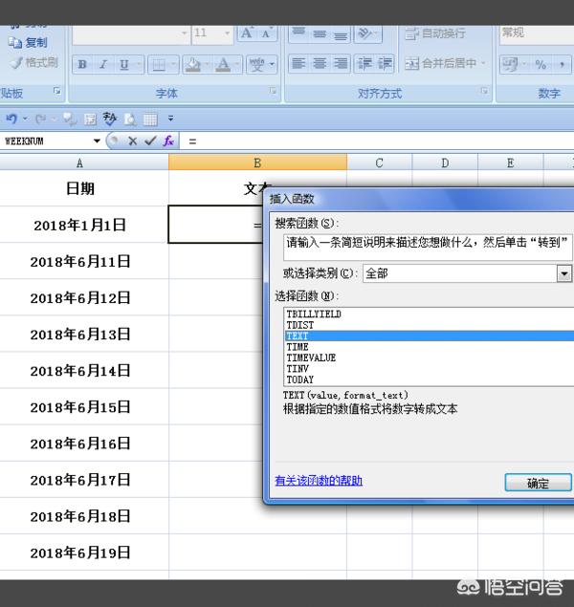Click the Undo arrow in quick access toolbar
This screenshot has height=607, width=574.
pyautogui.click(x=11, y=119)
